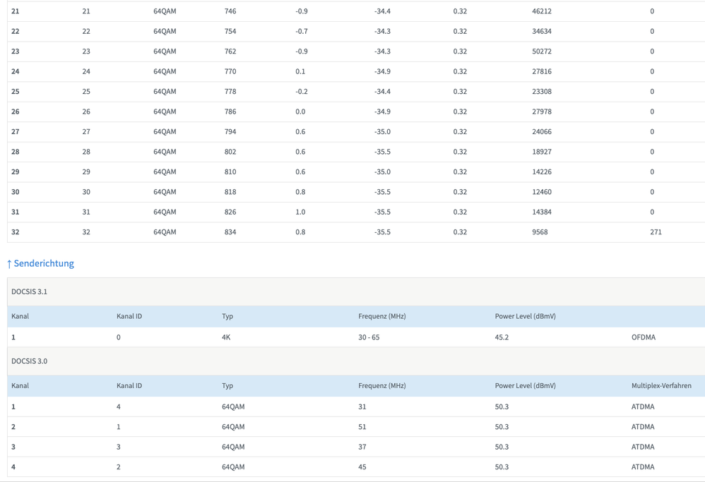Viewport: 705px width, 482px height.
Task: Click Power Level (dBmV) header in DOCSIS 3.0 table
Action: 525,385
